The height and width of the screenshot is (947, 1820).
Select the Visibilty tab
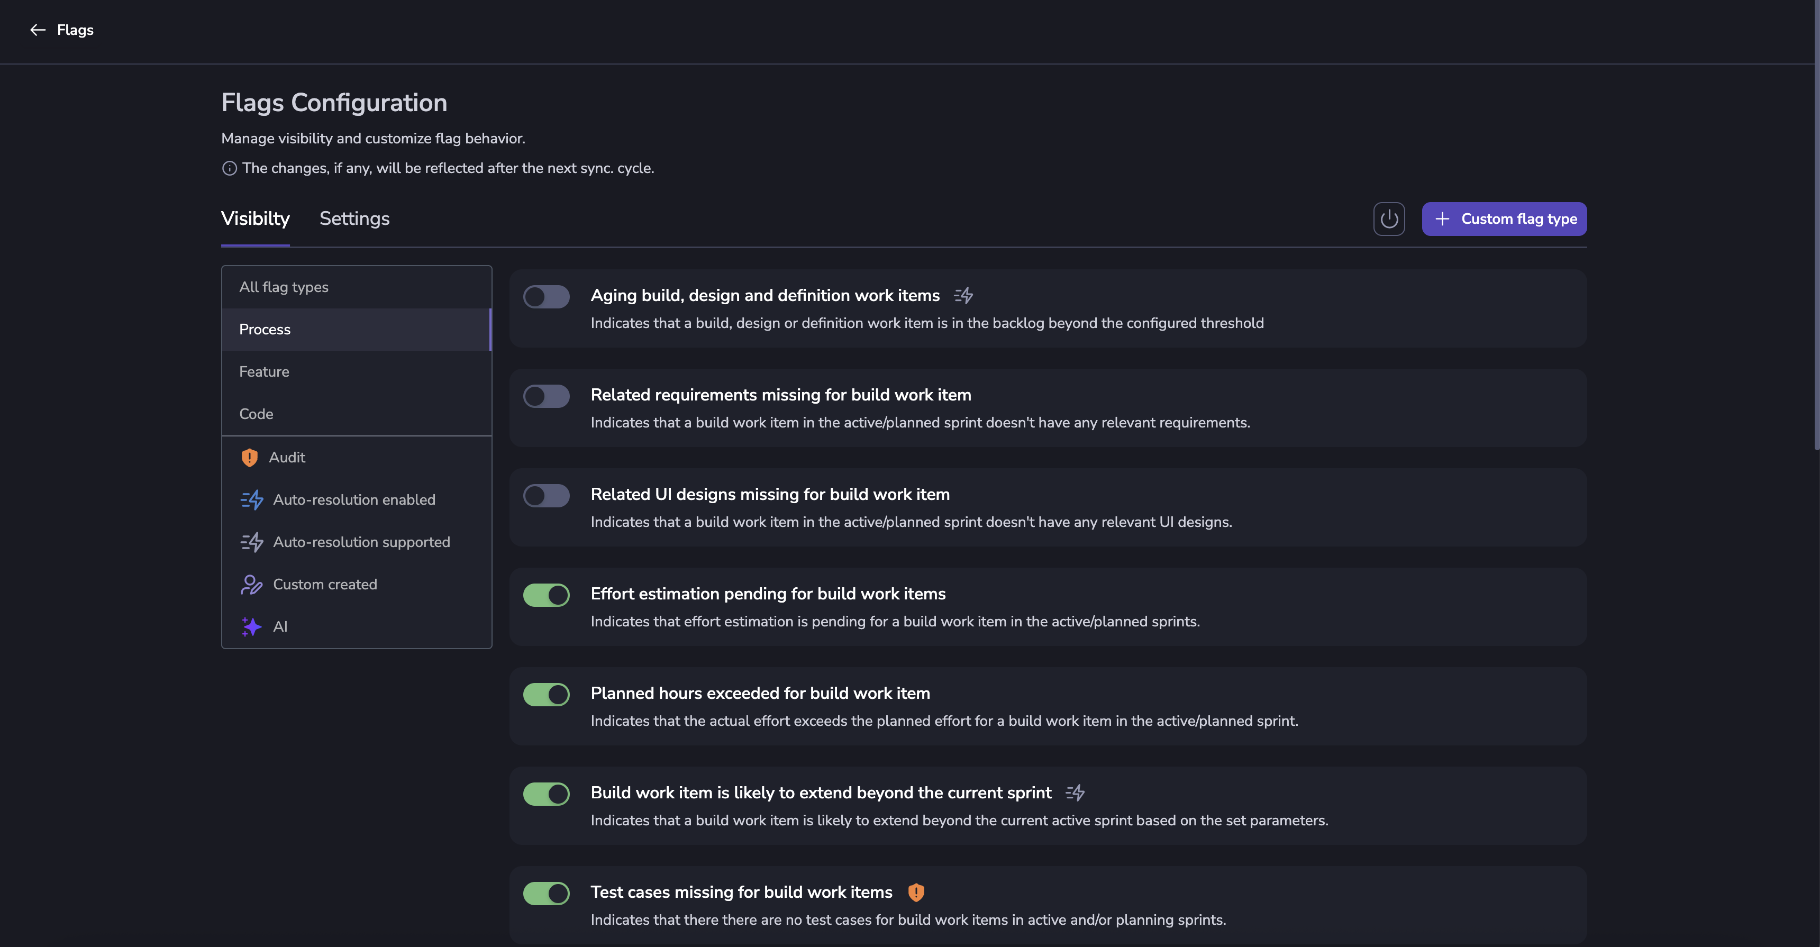click(x=255, y=219)
